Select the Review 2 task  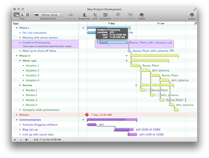coord(31,95)
